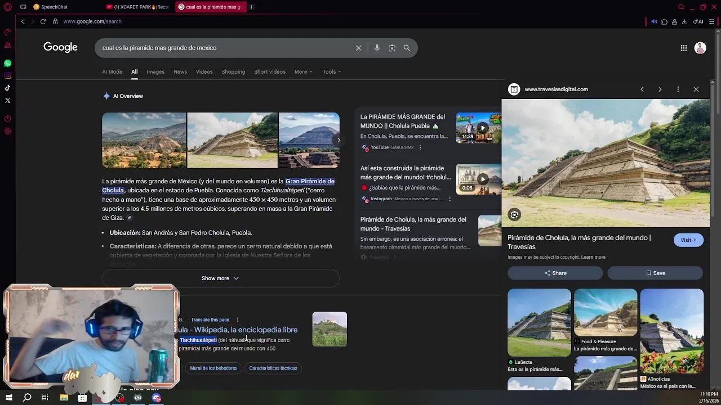Open the workspaces icon next to Opera logo
Image resolution: width=721 pixels, height=405 pixels.
pyautogui.click(x=23, y=7)
